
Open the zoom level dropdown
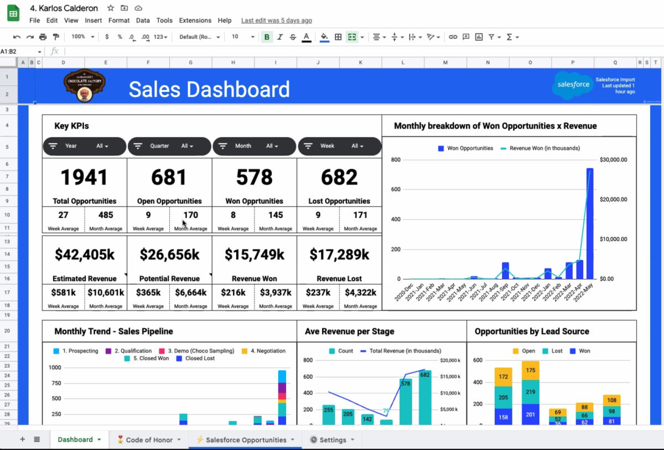point(82,37)
